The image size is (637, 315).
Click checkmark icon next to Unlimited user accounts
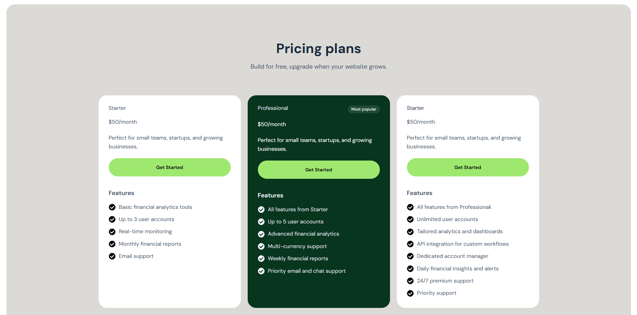click(410, 219)
